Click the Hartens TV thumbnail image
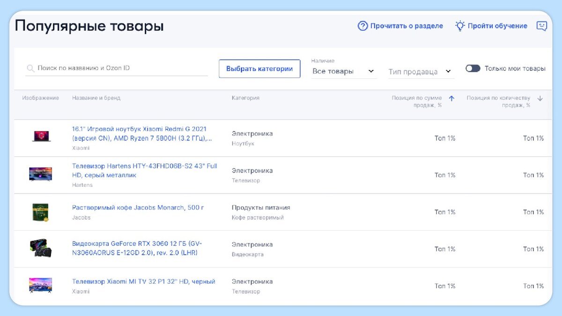 [x=40, y=174]
